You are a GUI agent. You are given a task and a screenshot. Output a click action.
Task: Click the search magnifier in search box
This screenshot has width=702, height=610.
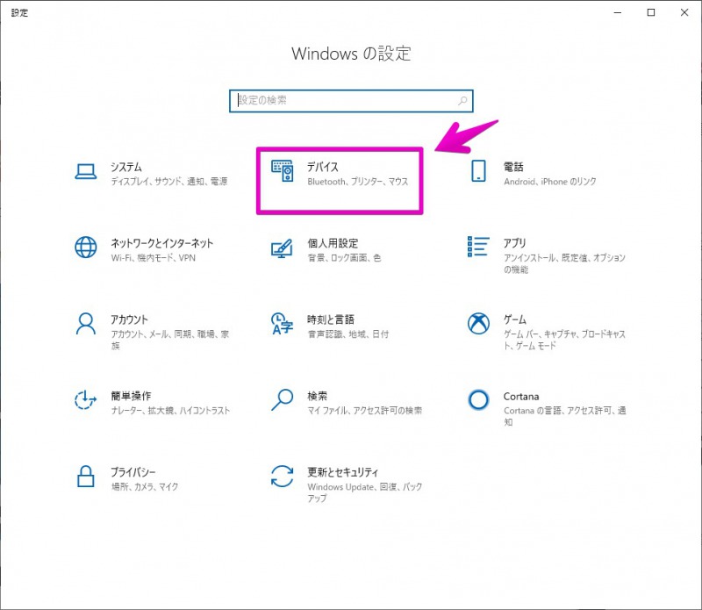462,101
